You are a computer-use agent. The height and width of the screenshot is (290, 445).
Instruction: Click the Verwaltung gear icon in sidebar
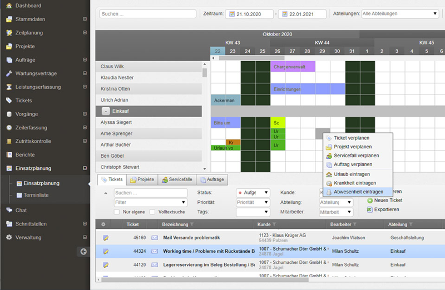(x=9, y=237)
